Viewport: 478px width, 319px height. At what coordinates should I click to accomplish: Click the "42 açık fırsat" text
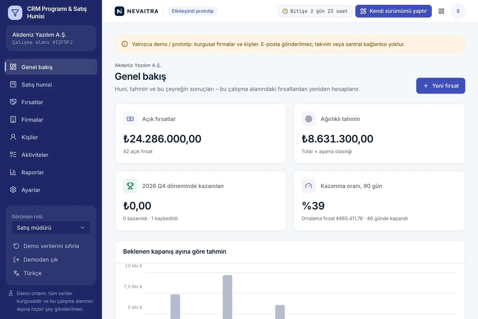pyautogui.click(x=138, y=152)
